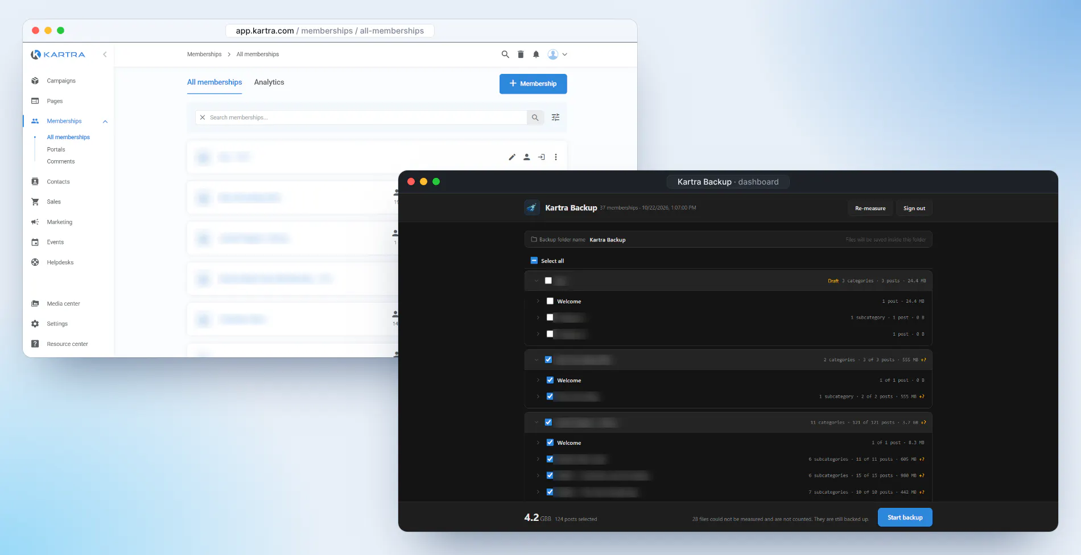
Task: Click the three-dot menu on first membership
Action: [556, 157]
